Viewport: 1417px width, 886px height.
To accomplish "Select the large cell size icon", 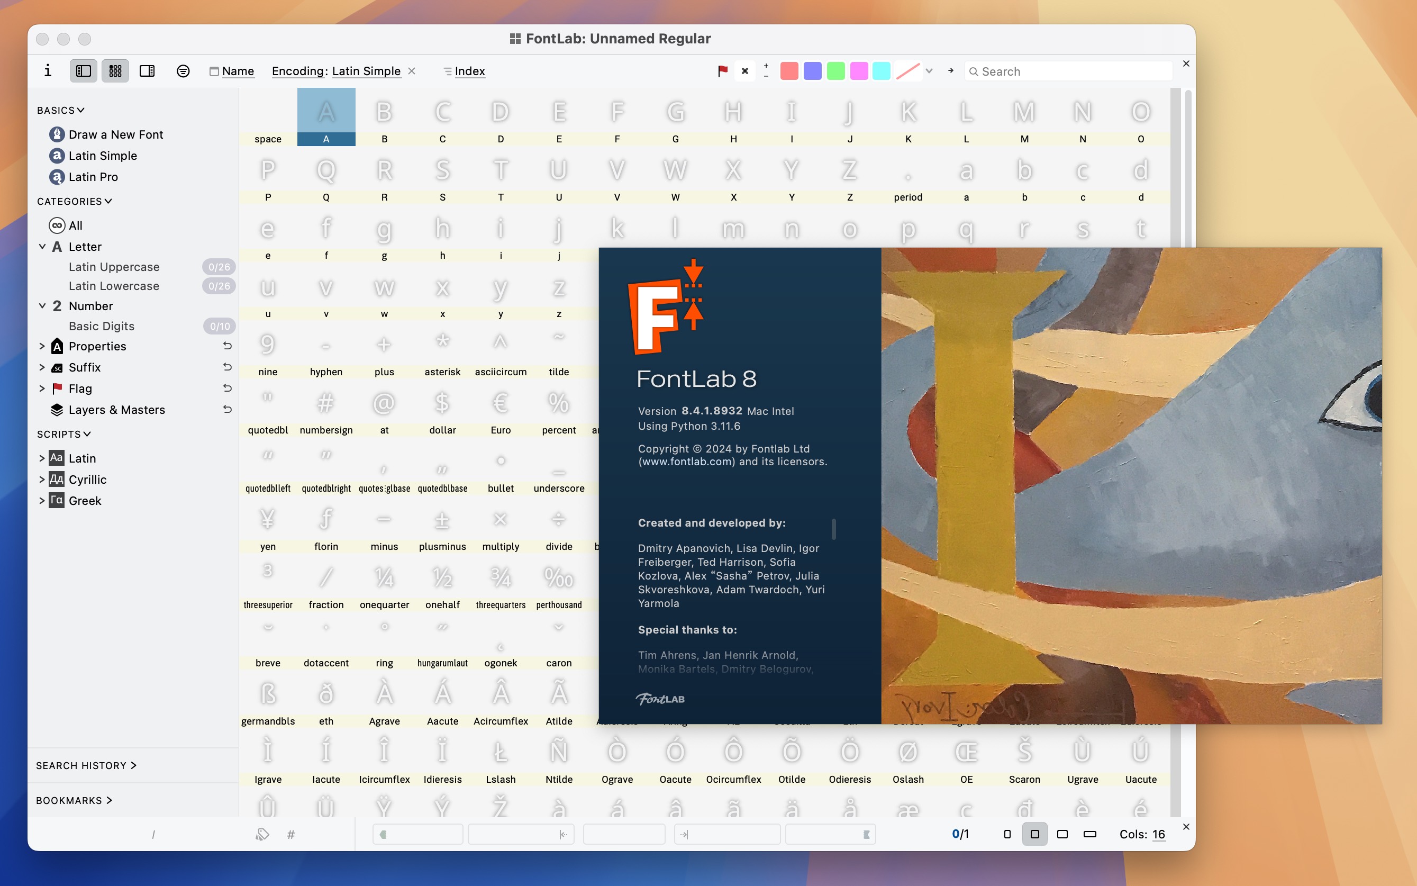I will pos(1062,834).
